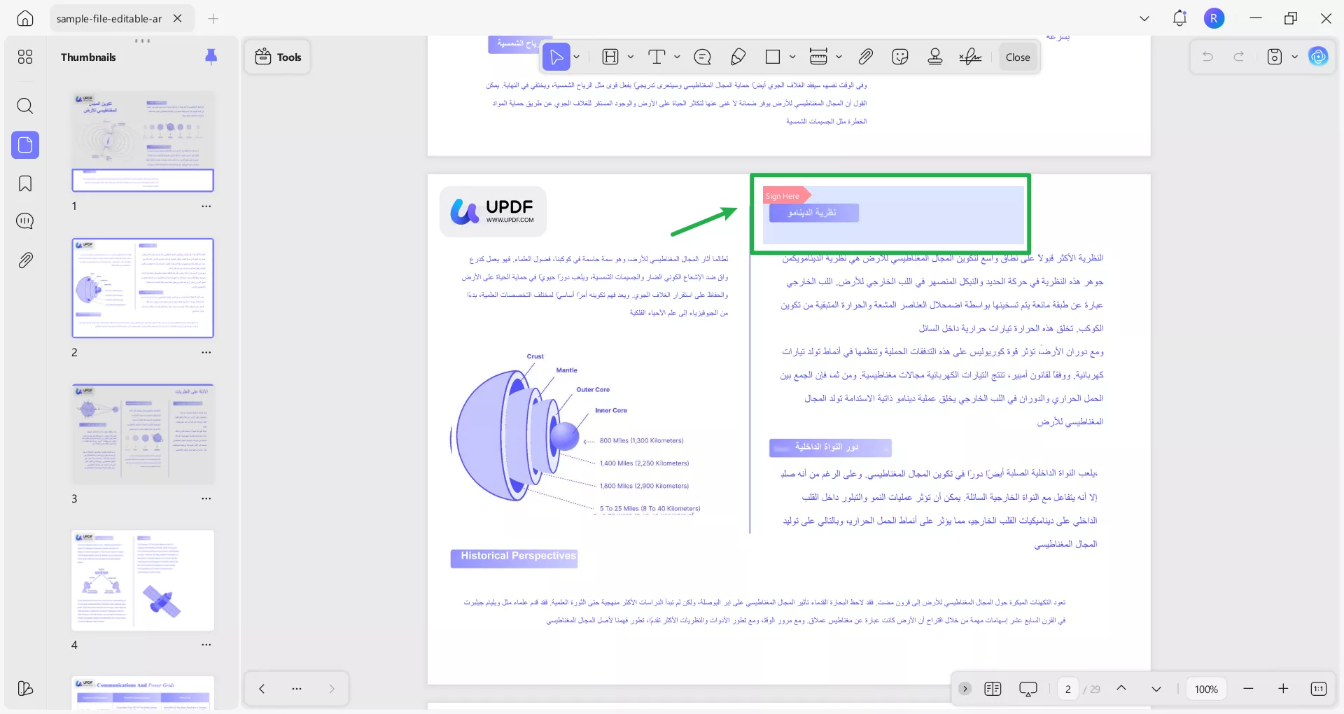Fit page to actual size 1:1
The height and width of the screenshot is (714, 1344).
1318,689
